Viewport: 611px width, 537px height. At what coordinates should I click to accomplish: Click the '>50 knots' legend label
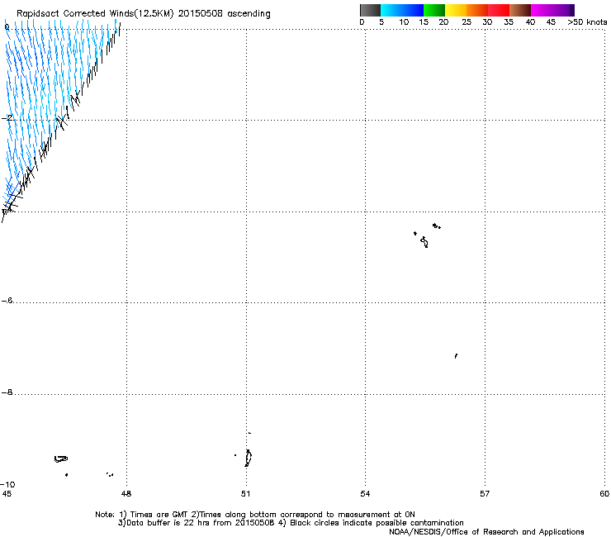[587, 21]
